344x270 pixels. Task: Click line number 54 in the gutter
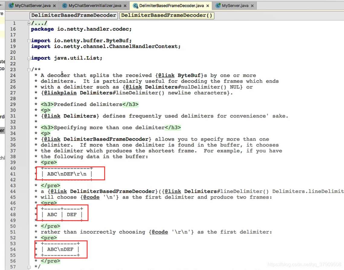13,249
